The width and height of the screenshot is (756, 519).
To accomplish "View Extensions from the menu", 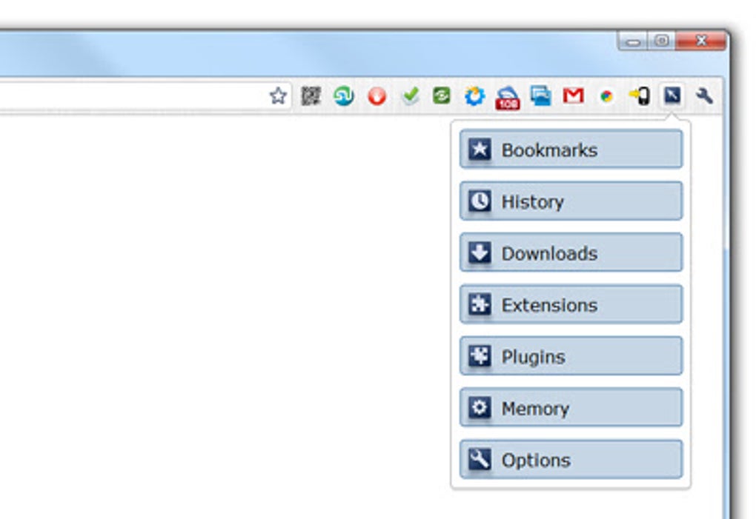I will (x=570, y=304).
